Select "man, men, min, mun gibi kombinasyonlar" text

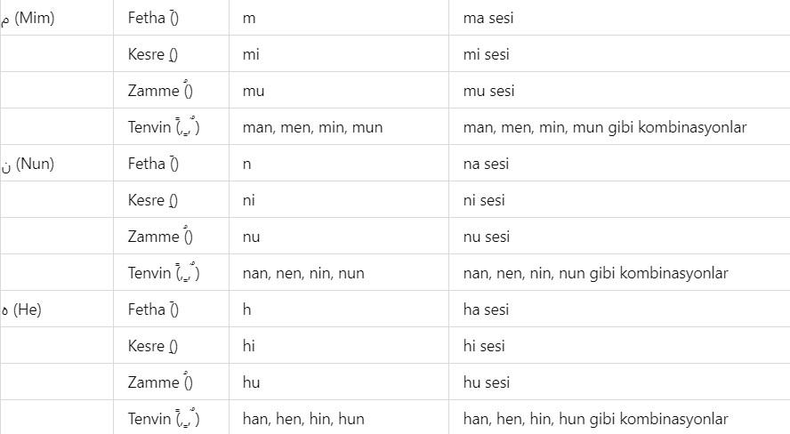coord(605,127)
